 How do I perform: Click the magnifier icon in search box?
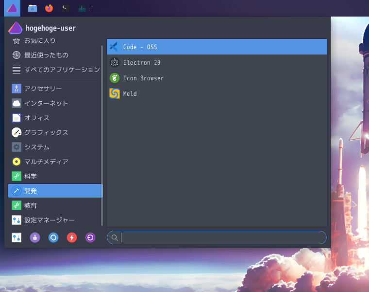pyautogui.click(x=115, y=237)
